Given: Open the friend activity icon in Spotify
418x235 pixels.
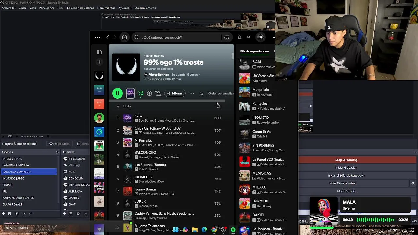Looking at the screenshot, I should click(249, 37).
